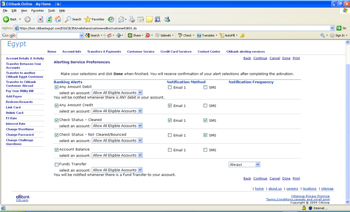Click inside the Google toolbar search box
The image size is (350, 212).
point(48,36)
